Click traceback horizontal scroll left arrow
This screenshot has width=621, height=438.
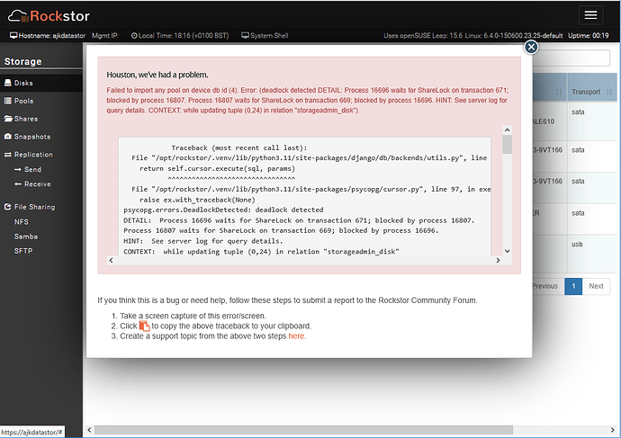pos(112,260)
